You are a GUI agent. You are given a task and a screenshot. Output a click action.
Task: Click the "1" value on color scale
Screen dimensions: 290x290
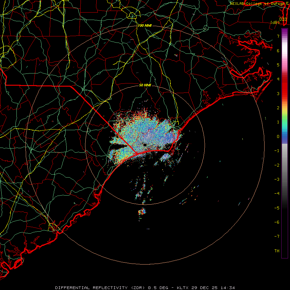click(278, 122)
